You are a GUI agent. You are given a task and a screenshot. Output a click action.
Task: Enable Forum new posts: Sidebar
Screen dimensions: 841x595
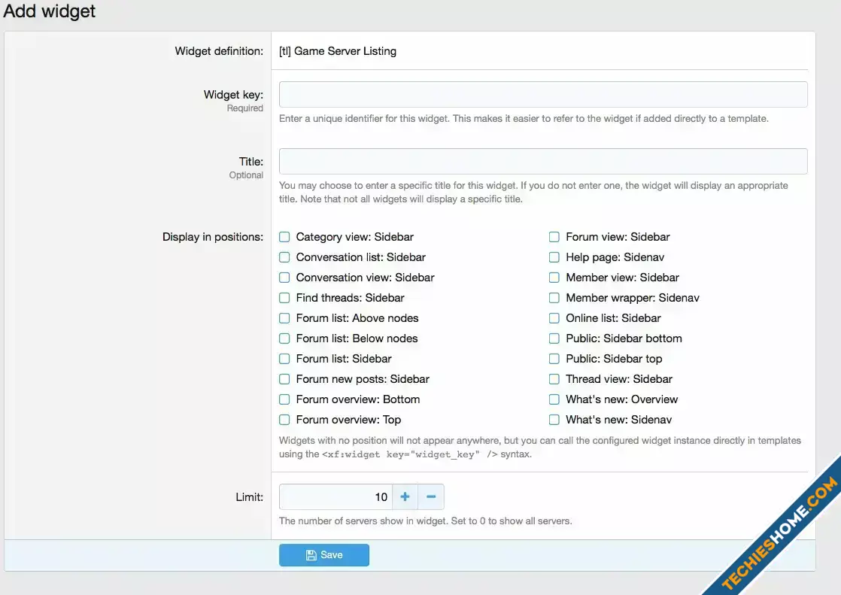tap(284, 379)
